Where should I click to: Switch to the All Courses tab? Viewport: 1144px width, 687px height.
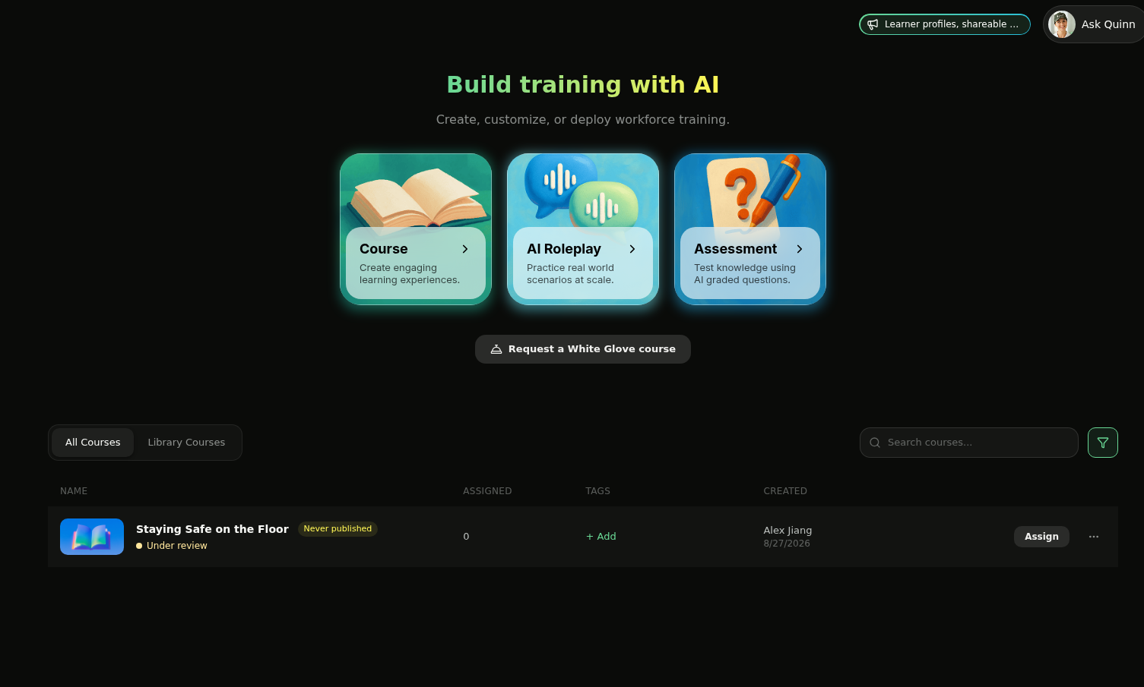point(93,443)
